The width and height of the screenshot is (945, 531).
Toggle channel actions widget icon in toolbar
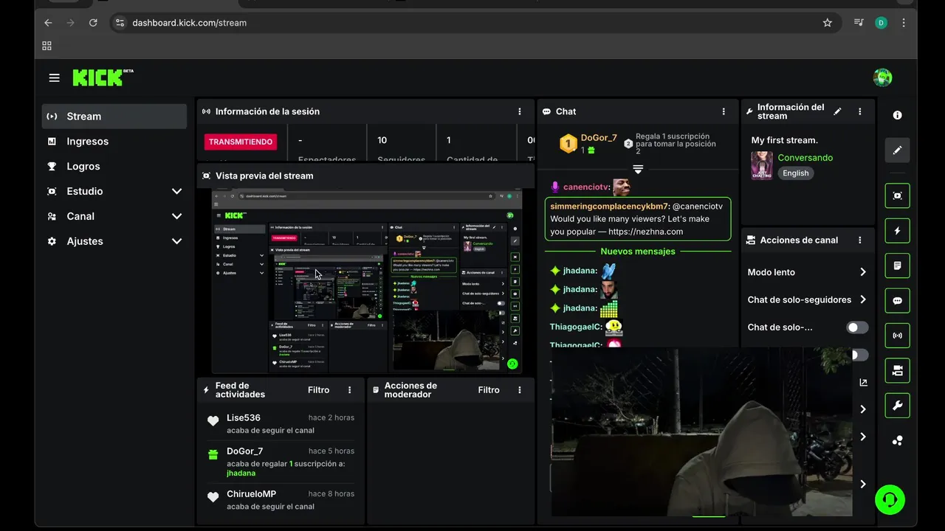(x=898, y=370)
